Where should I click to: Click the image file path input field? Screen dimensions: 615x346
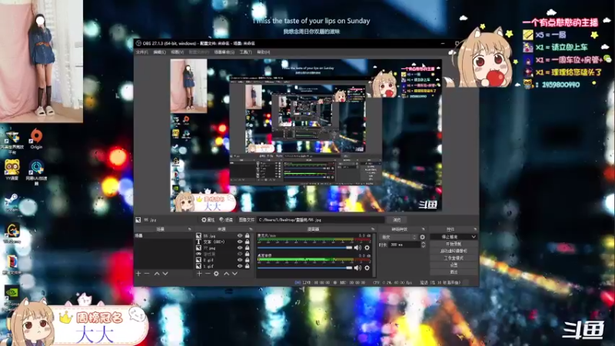(x=321, y=220)
